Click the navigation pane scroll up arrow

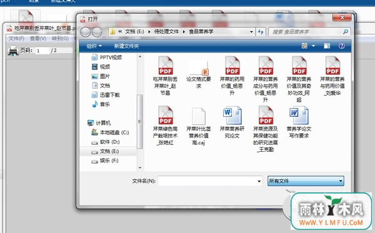point(140,57)
